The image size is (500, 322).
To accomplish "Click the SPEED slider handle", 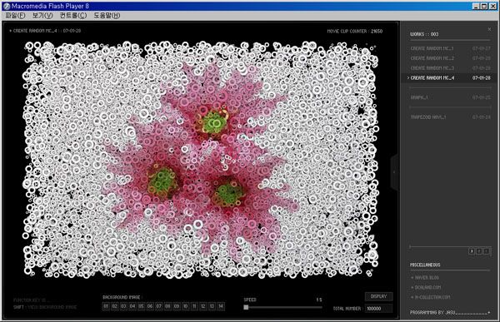I will point(246,307).
